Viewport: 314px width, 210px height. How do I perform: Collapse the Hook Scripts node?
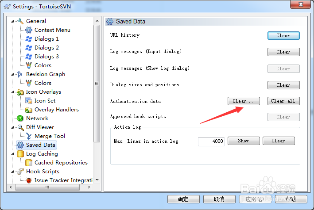point(12,172)
